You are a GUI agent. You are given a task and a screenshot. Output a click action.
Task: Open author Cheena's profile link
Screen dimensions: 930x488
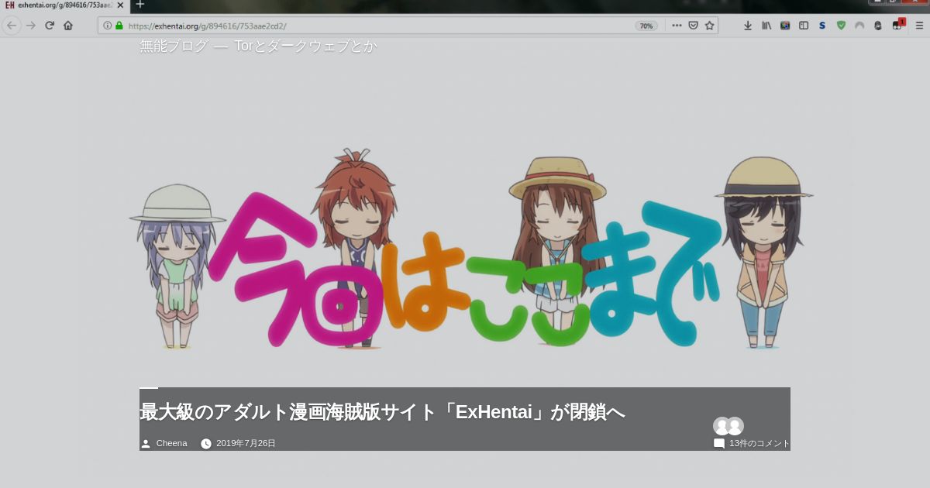tap(171, 443)
